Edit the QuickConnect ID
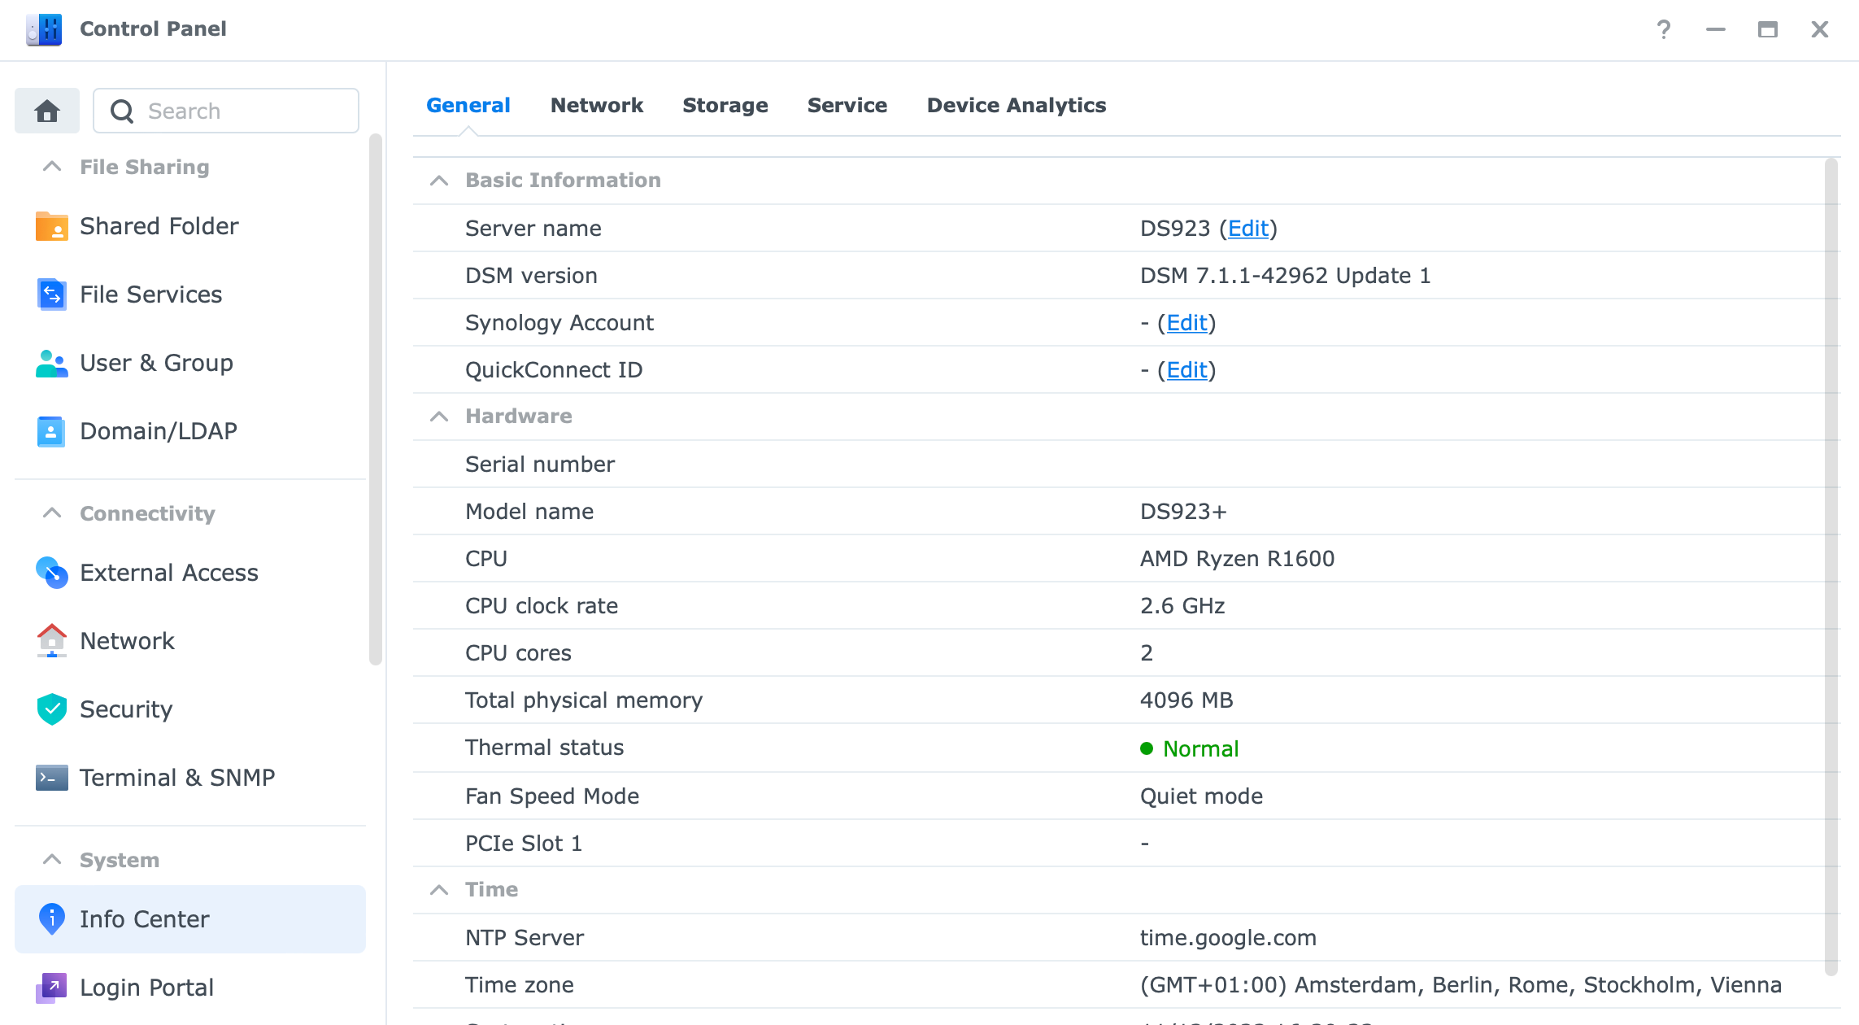This screenshot has height=1025, width=1859. point(1187,370)
